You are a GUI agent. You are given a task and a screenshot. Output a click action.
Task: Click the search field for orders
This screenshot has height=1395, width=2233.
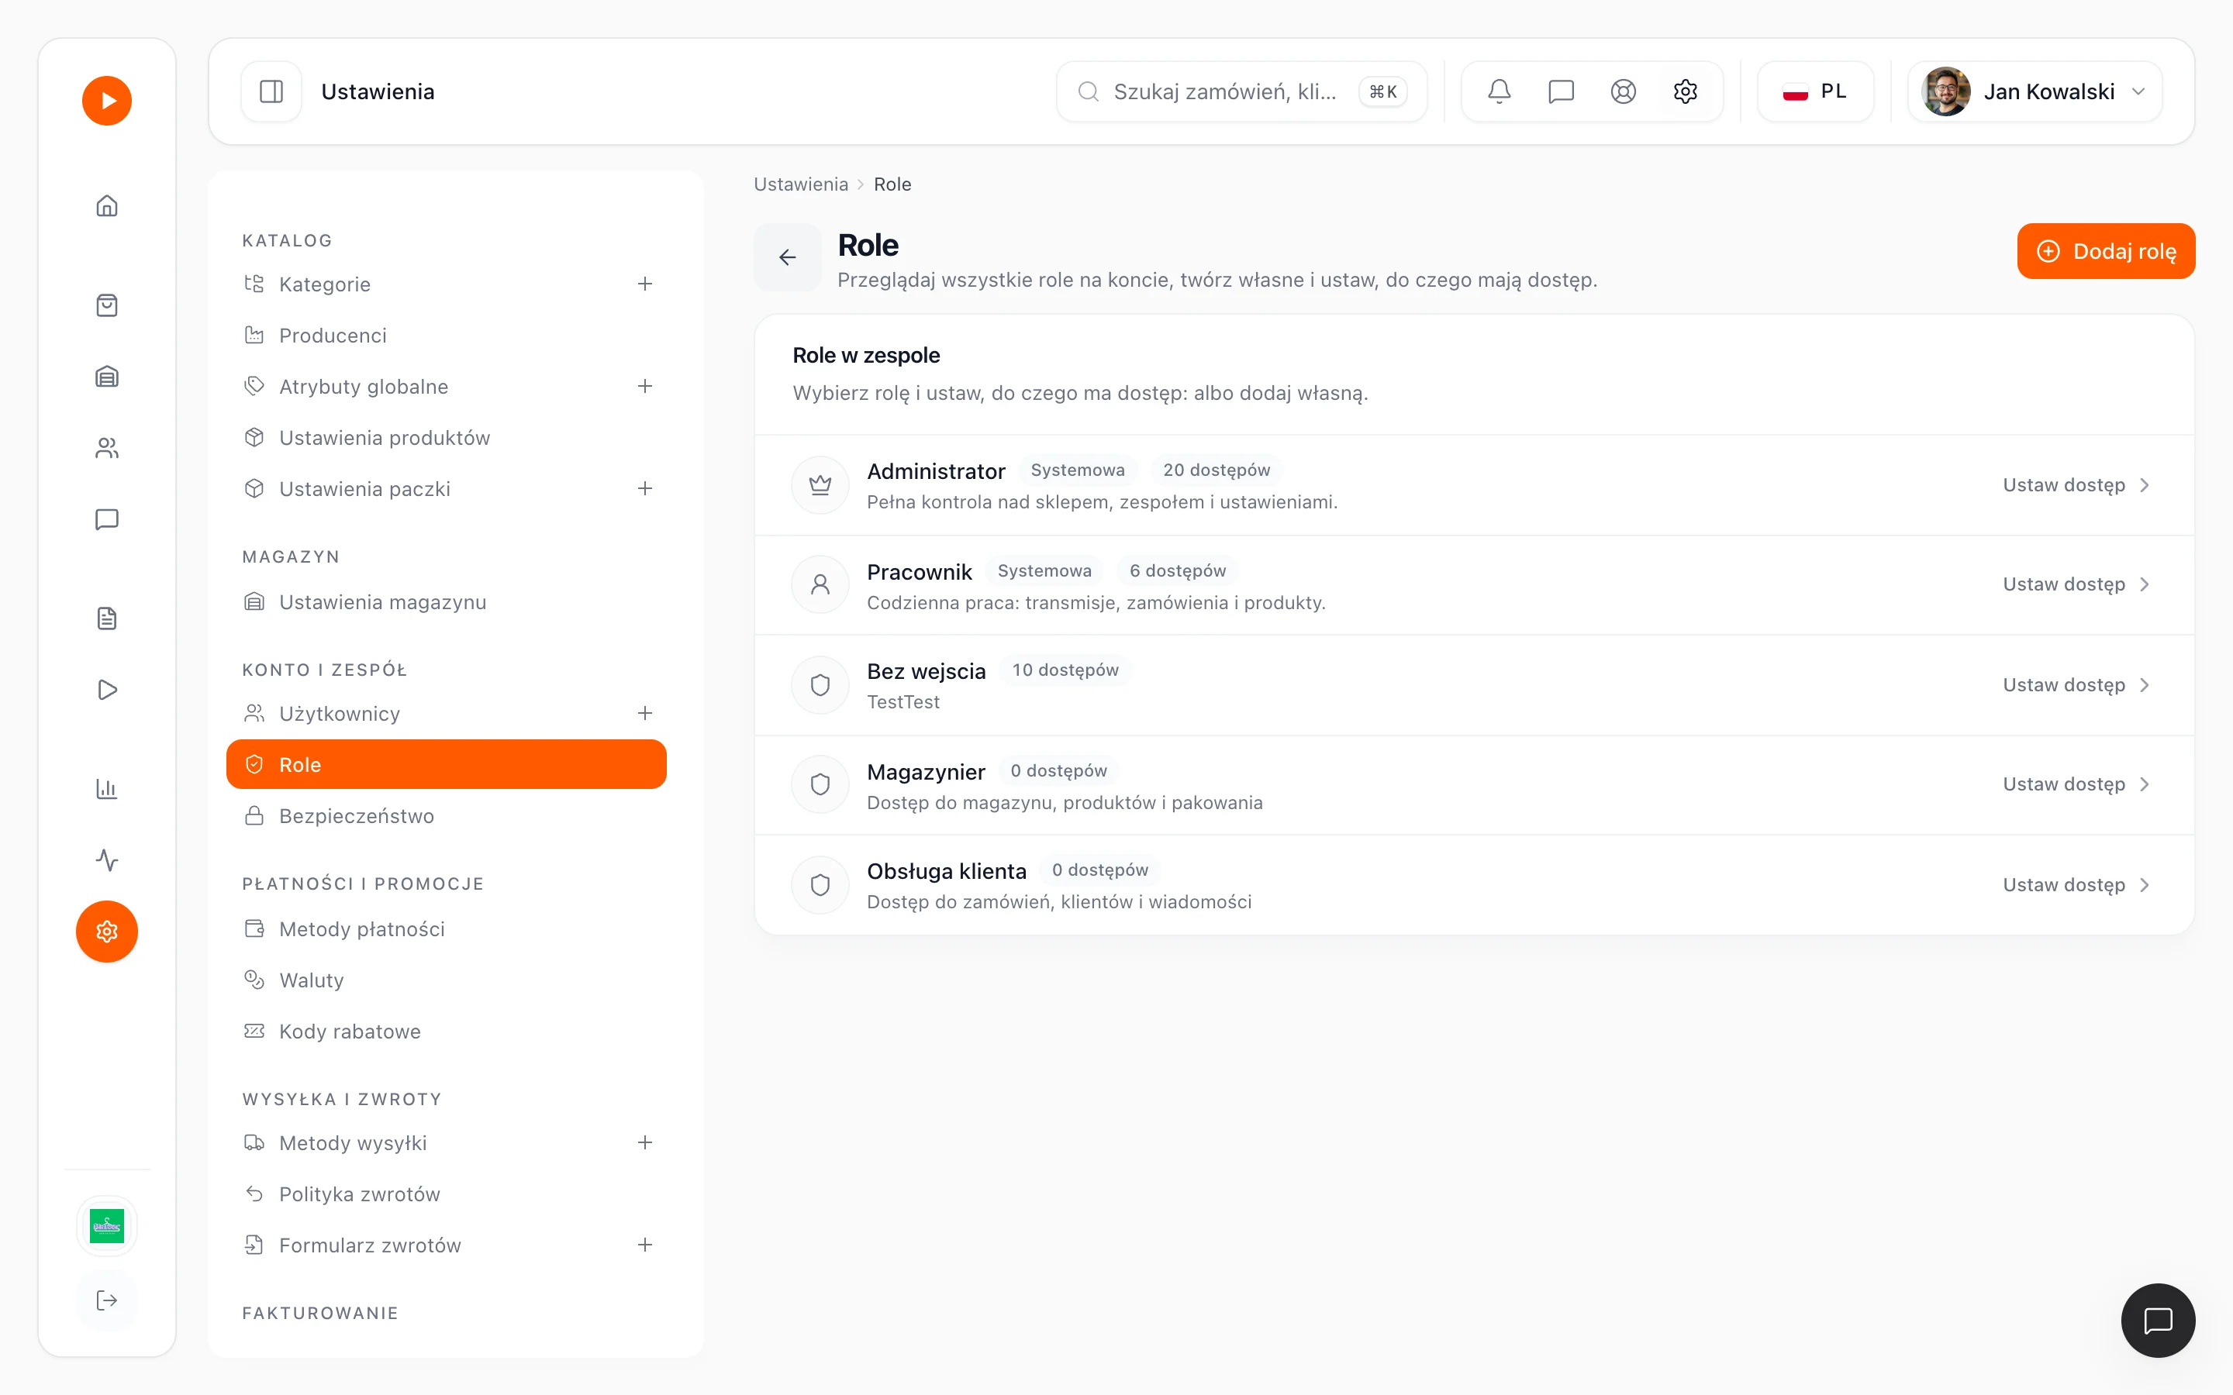1242,91
